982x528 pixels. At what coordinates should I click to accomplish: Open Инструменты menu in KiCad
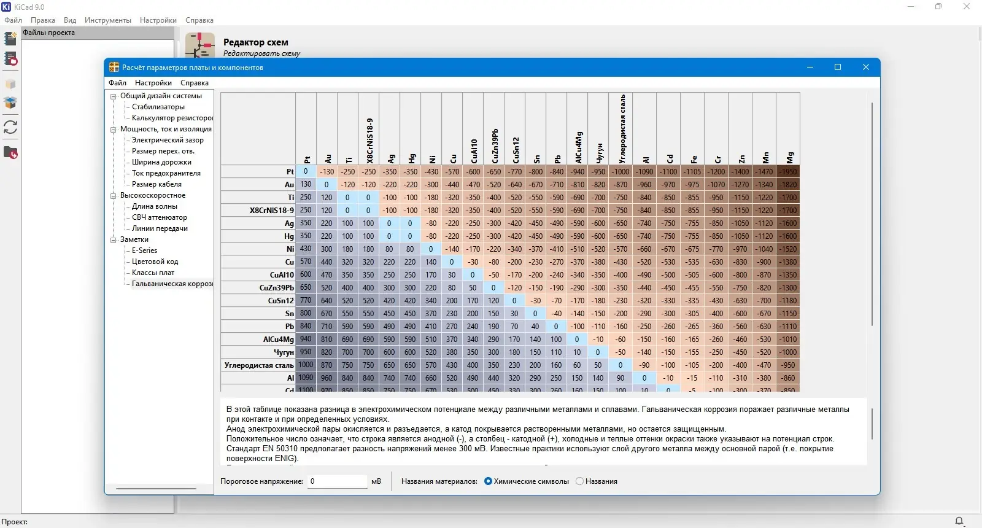pos(108,20)
